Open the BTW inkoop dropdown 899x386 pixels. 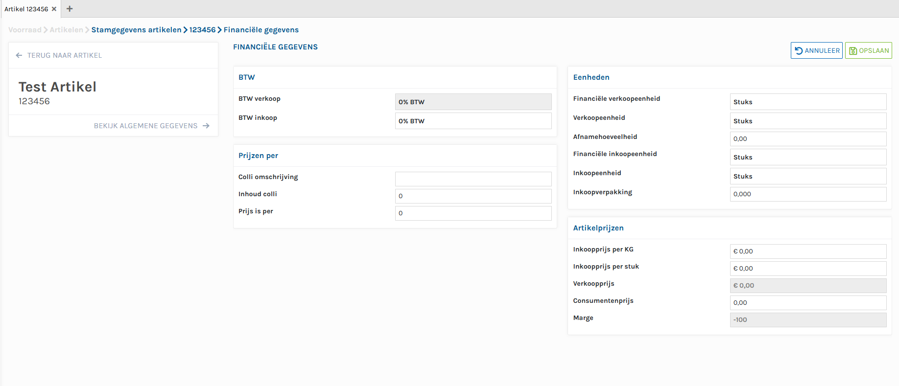click(x=473, y=121)
